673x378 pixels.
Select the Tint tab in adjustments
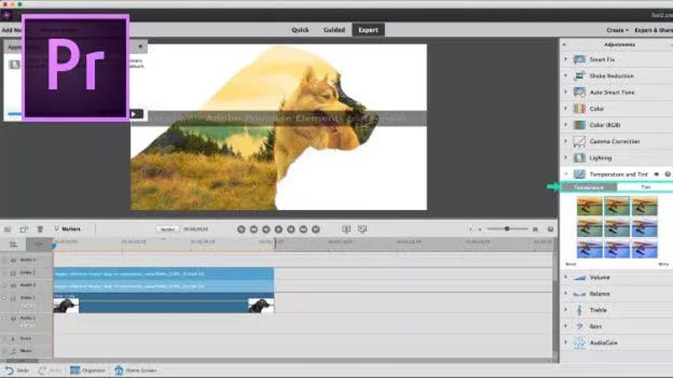pos(645,187)
